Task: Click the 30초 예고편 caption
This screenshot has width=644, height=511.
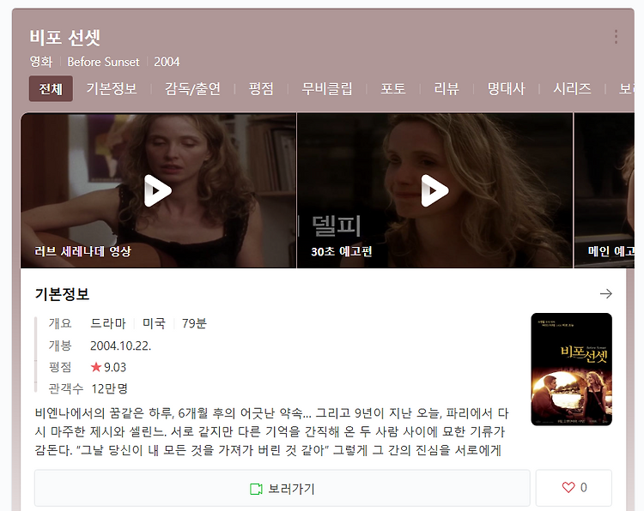Action: point(341,251)
